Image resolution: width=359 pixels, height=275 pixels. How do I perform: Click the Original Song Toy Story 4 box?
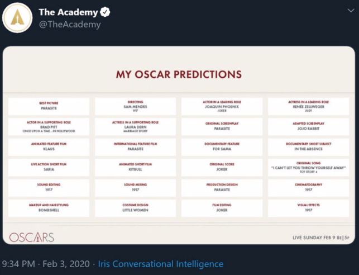click(308, 167)
